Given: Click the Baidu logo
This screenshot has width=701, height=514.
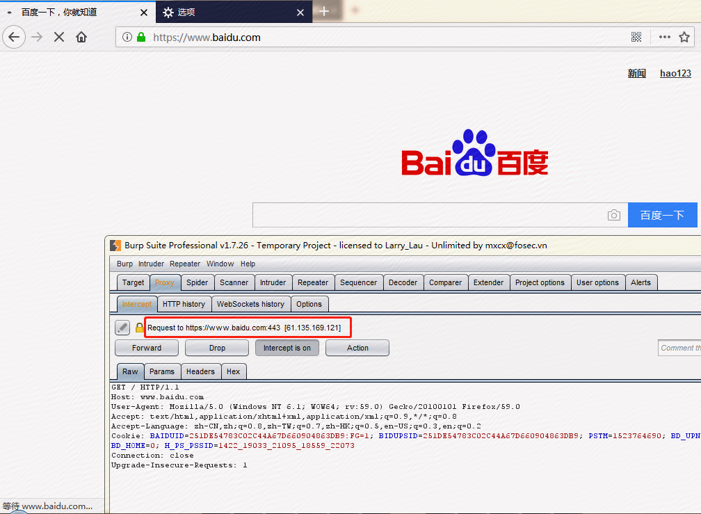Looking at the screenshot, I should point(475,153).
